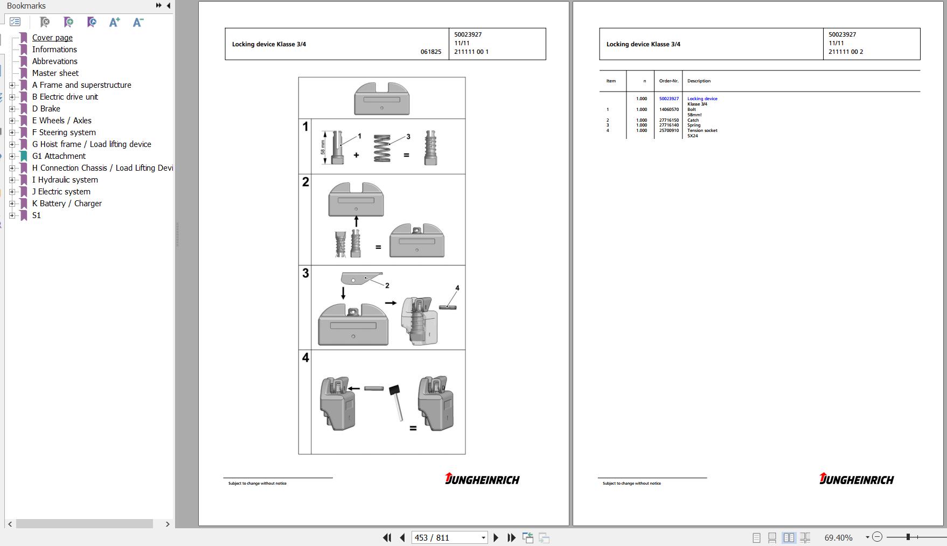This screenshot has width=947, height=546.
Task: Select the G Hoist frame / Load lifting device bookmark
Action: 92,144
